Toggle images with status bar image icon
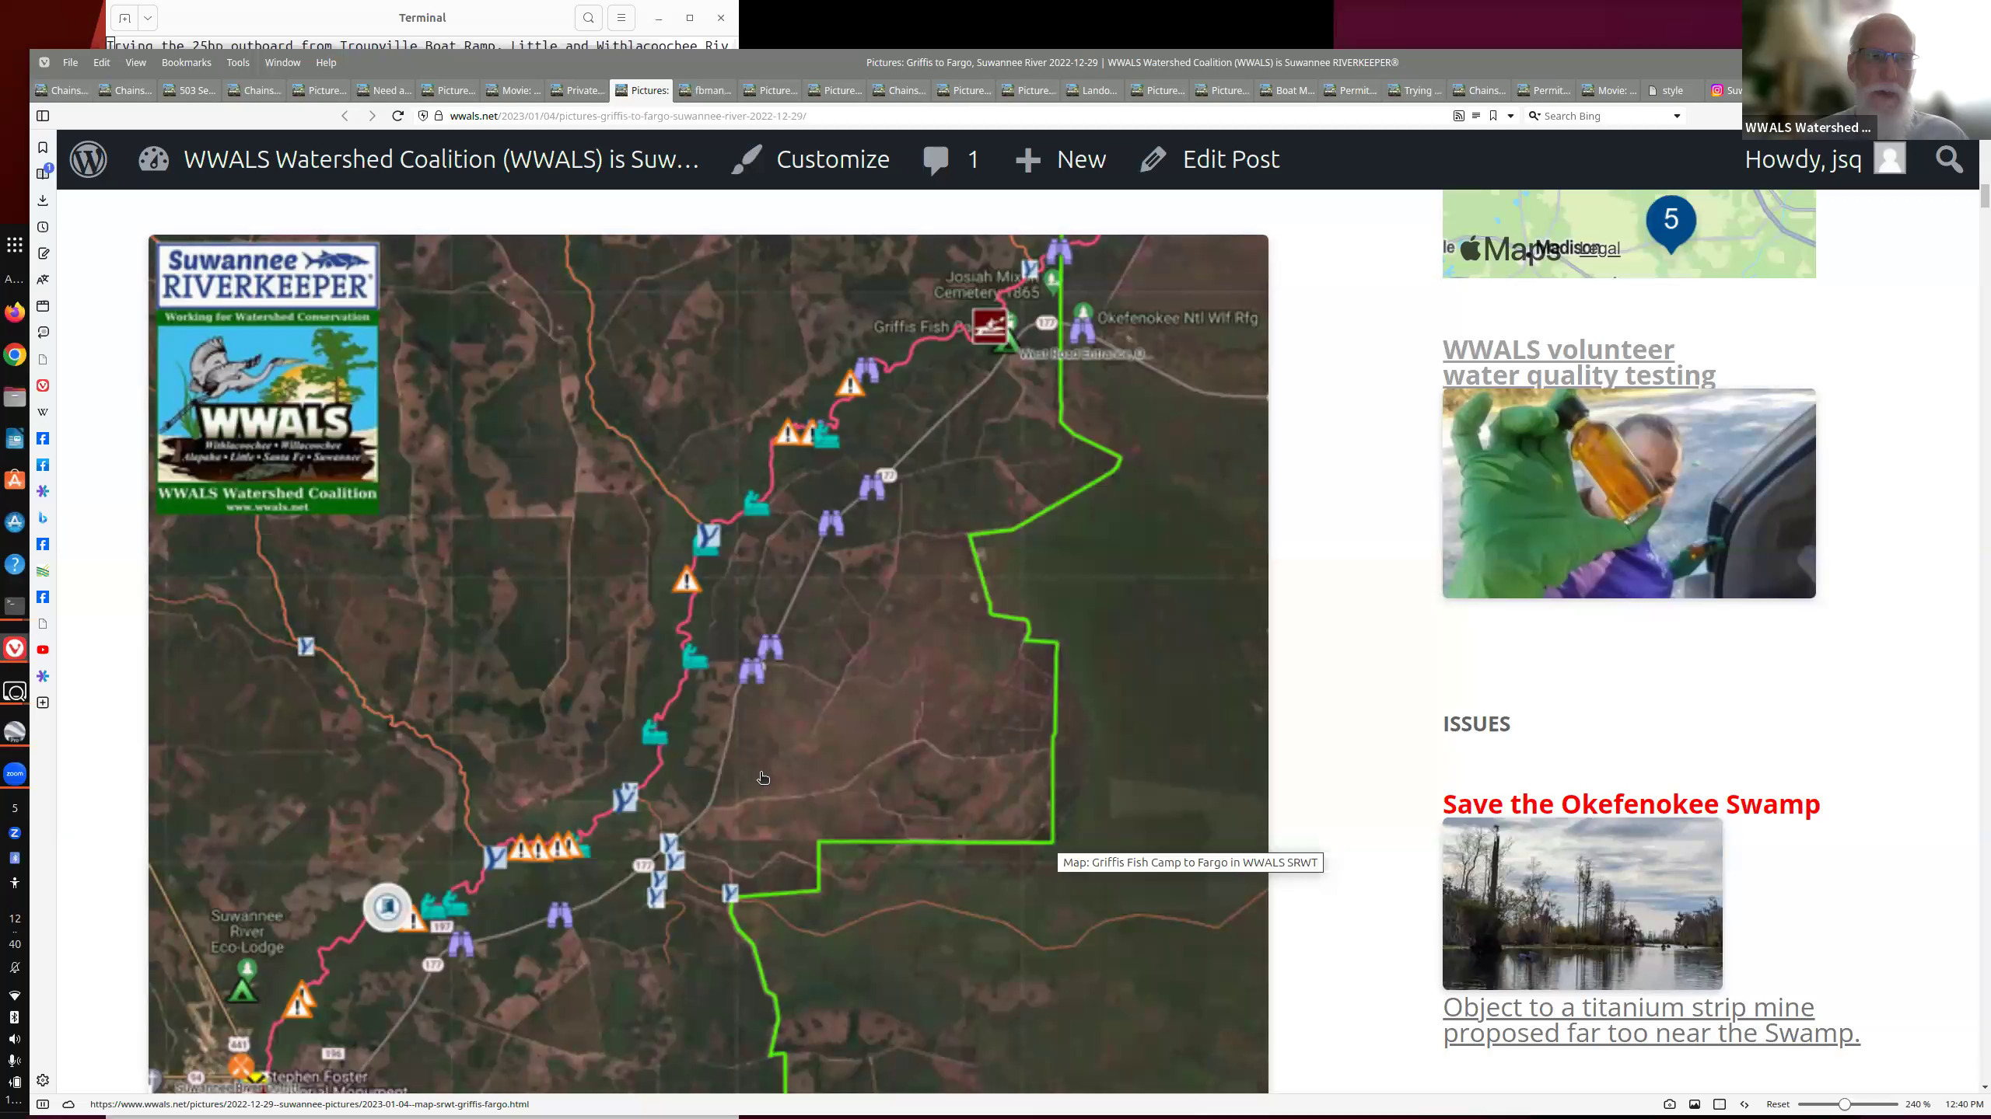1991x1119 pixels. pos(1694,1104)
